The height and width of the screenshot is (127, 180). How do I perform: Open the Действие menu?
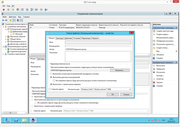[12, 17]
